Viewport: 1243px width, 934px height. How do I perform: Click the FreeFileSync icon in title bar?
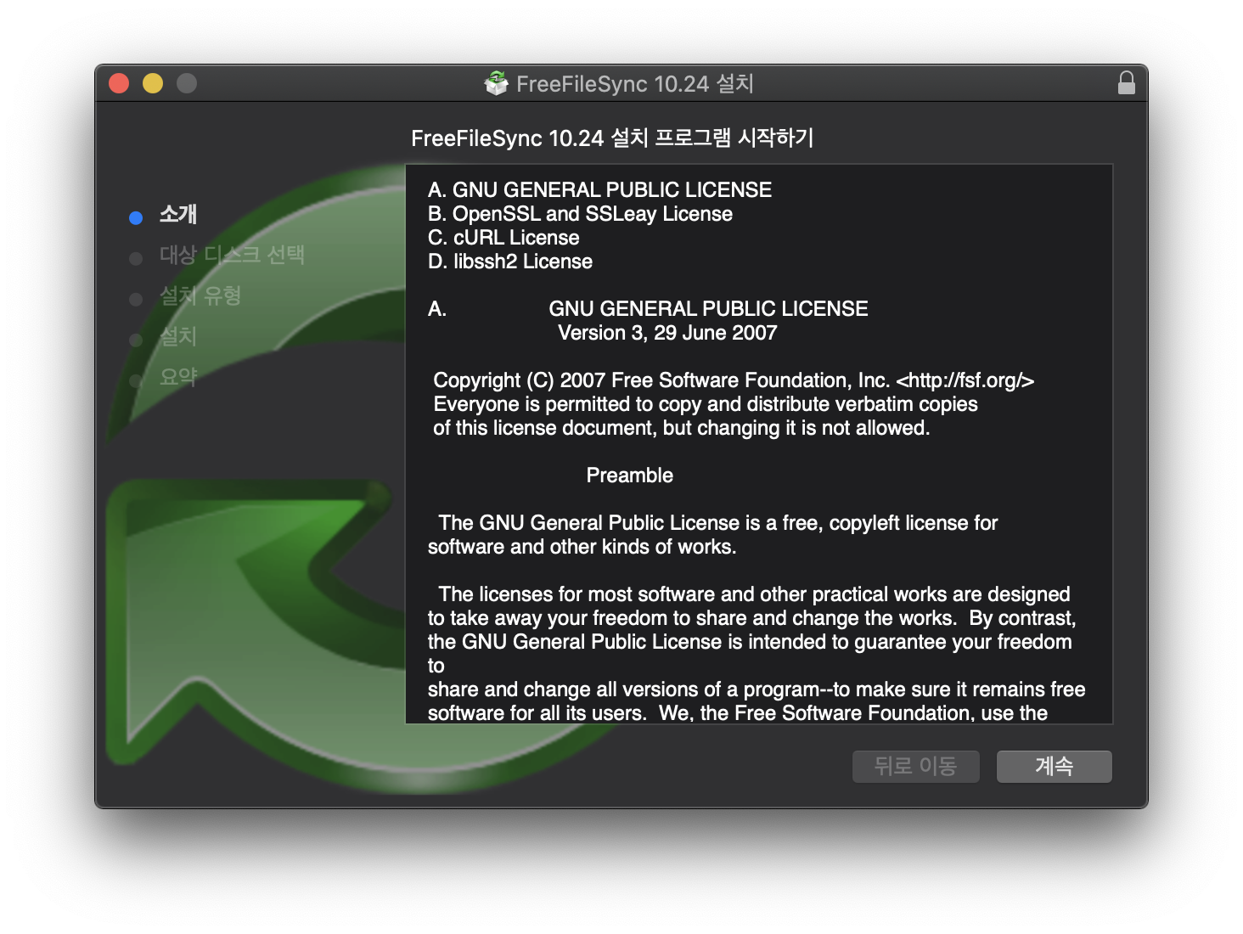pos(496,83)
